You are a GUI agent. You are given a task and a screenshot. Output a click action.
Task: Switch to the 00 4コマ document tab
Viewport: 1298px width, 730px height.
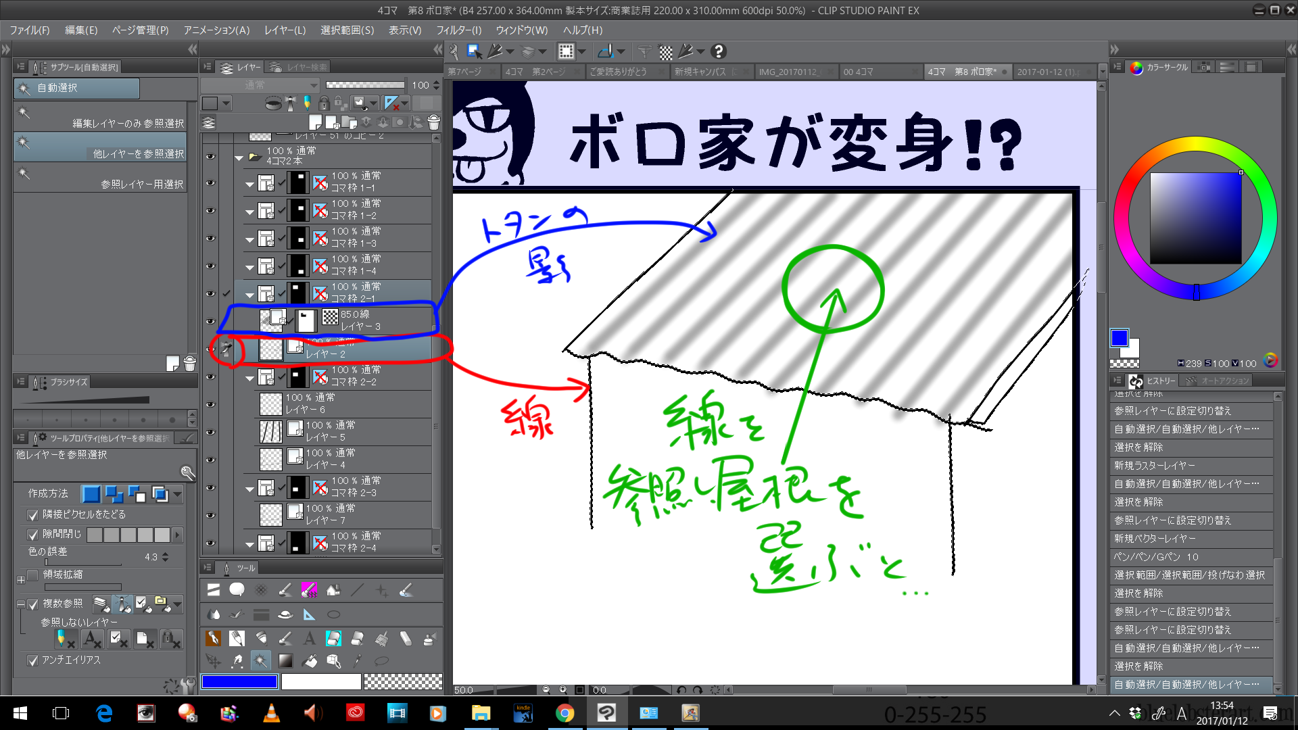click(x=859, y=72)
